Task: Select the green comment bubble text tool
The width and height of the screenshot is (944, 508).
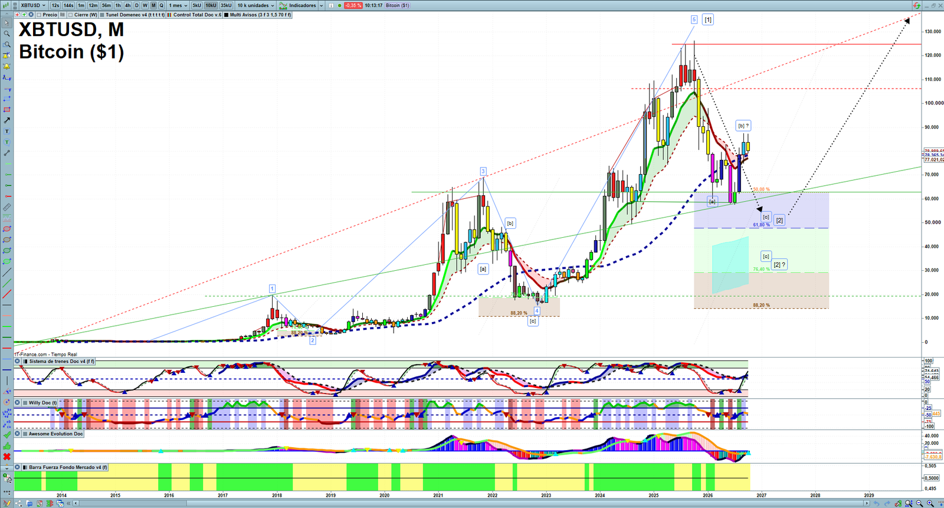Action: tap(7, 142)
